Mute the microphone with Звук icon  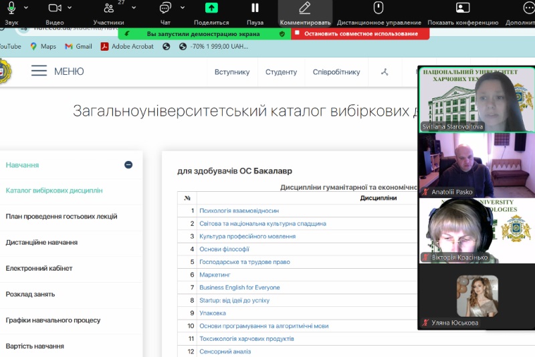[x=11, y=8]
